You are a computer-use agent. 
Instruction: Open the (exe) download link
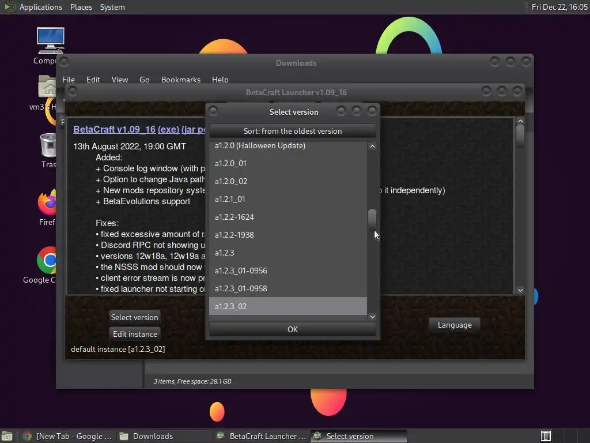pyautogui.click(x=168, y=129)
